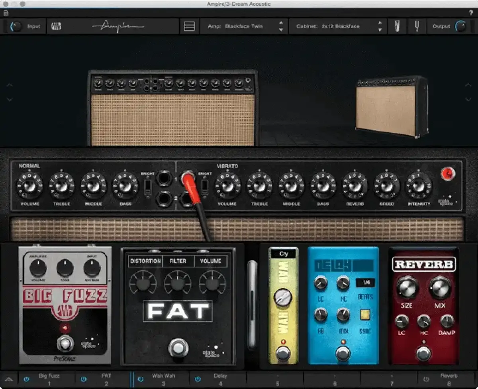Open the stomp box view list icon

point(189,27)
